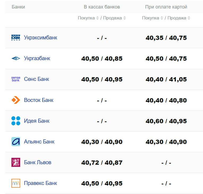
Task: Click the blue dots Идея Банк logo
Action: (x=16, y=121)
